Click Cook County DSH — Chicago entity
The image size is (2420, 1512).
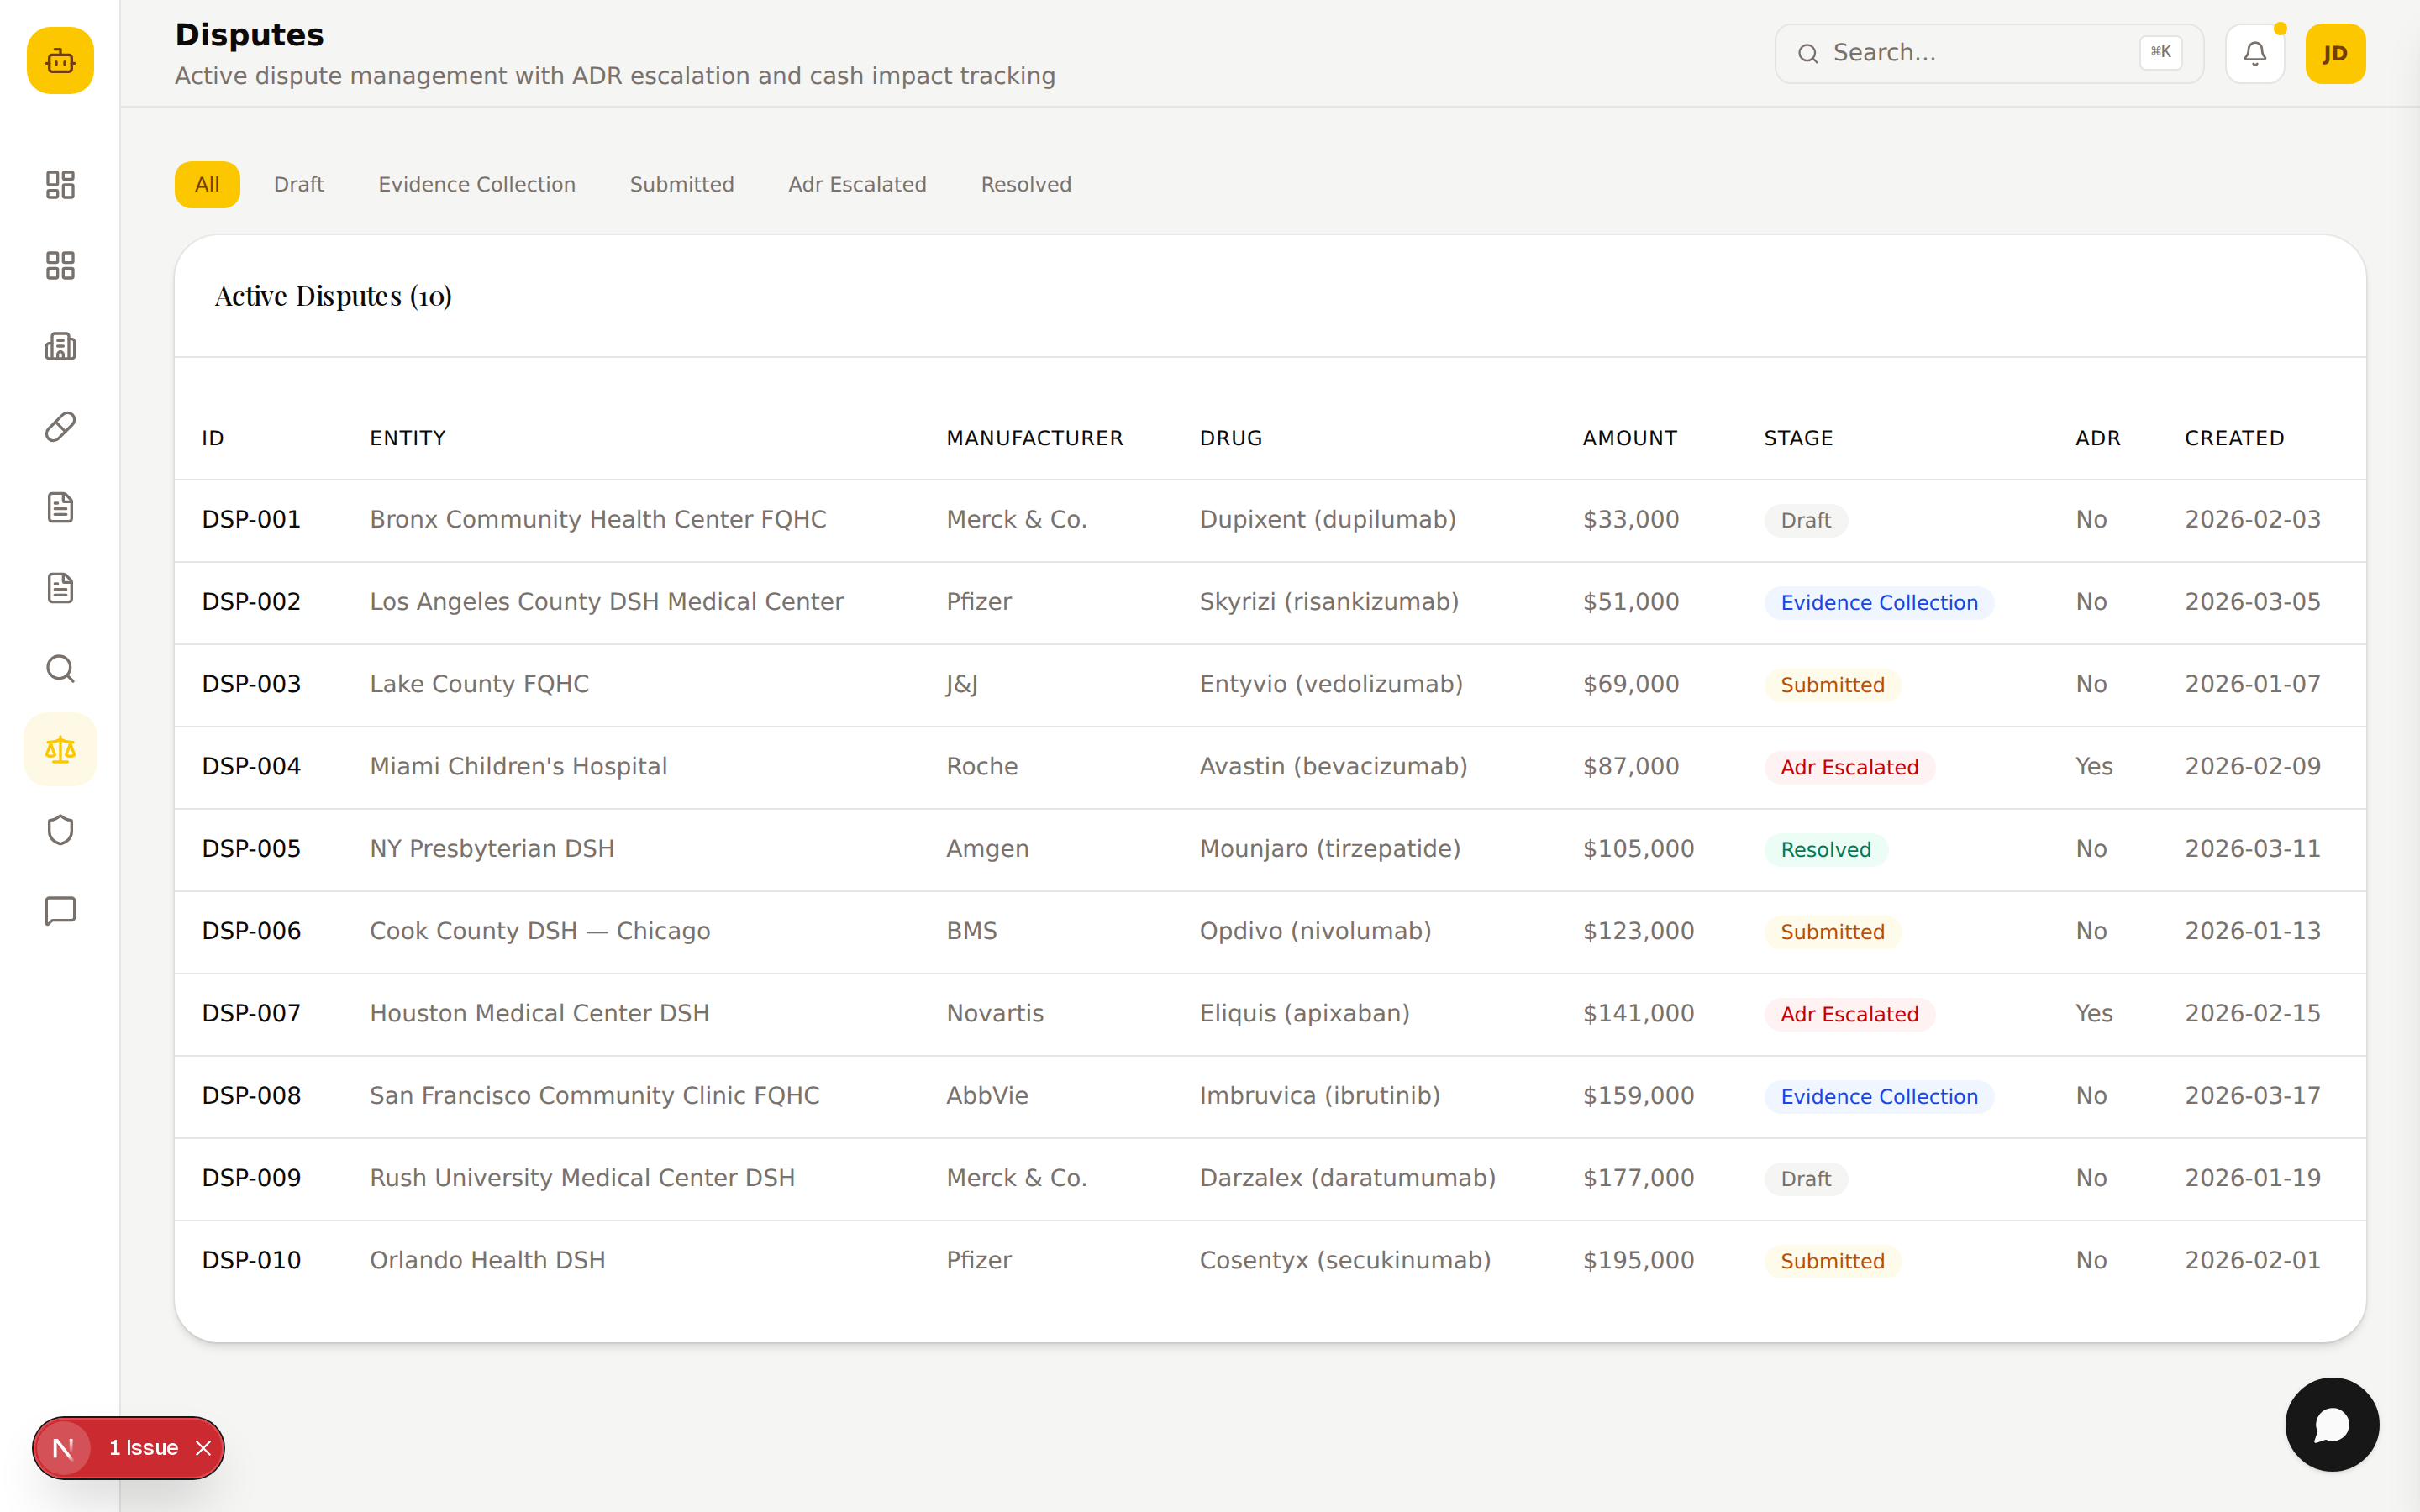[x=540, y=931]
